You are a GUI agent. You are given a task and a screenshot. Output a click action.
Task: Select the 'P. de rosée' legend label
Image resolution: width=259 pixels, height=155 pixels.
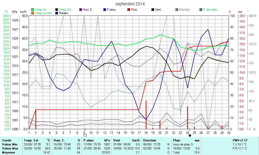[x=210, y=10]
